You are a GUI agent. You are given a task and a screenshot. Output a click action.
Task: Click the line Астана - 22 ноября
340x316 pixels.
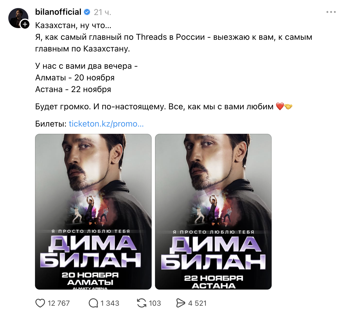(73, 89)
